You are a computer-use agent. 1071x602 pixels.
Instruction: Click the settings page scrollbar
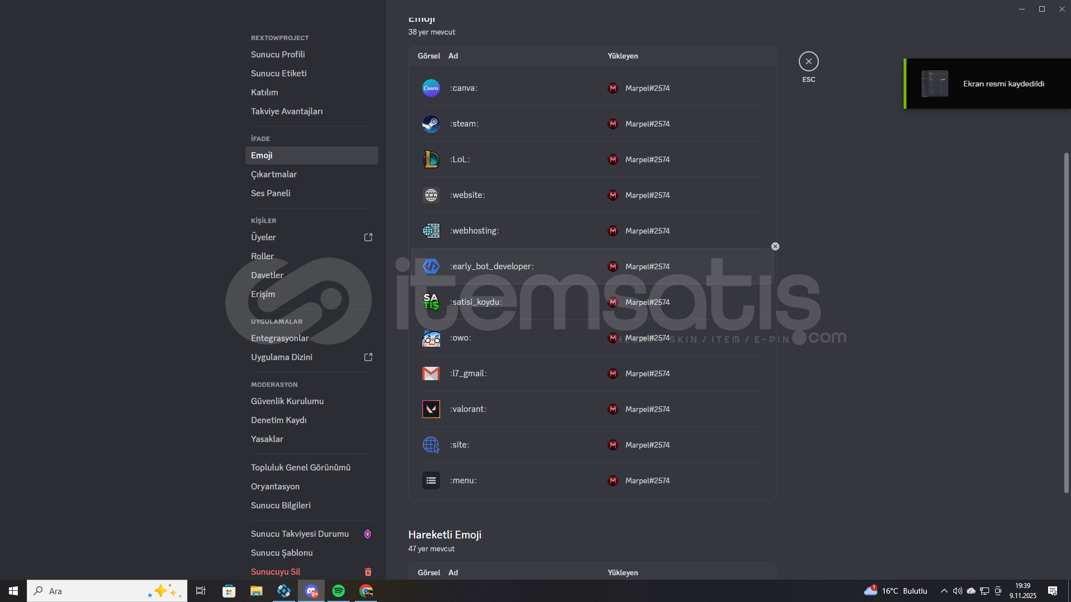1066,323
